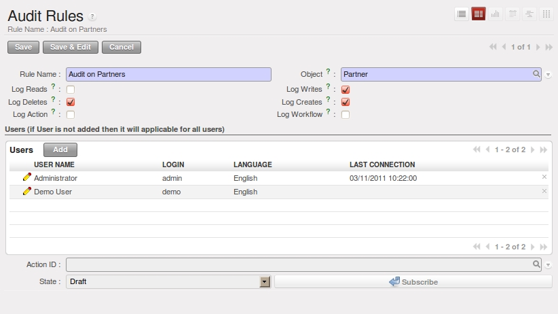The height and width of the screenshot is (314, 558).
Task: Switch to form view icon
Action: [479, 14]
